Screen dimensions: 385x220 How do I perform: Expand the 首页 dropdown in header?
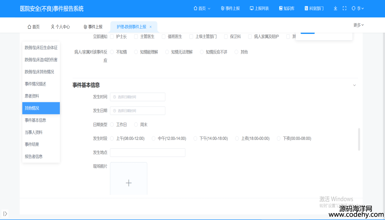click(202, 9)
